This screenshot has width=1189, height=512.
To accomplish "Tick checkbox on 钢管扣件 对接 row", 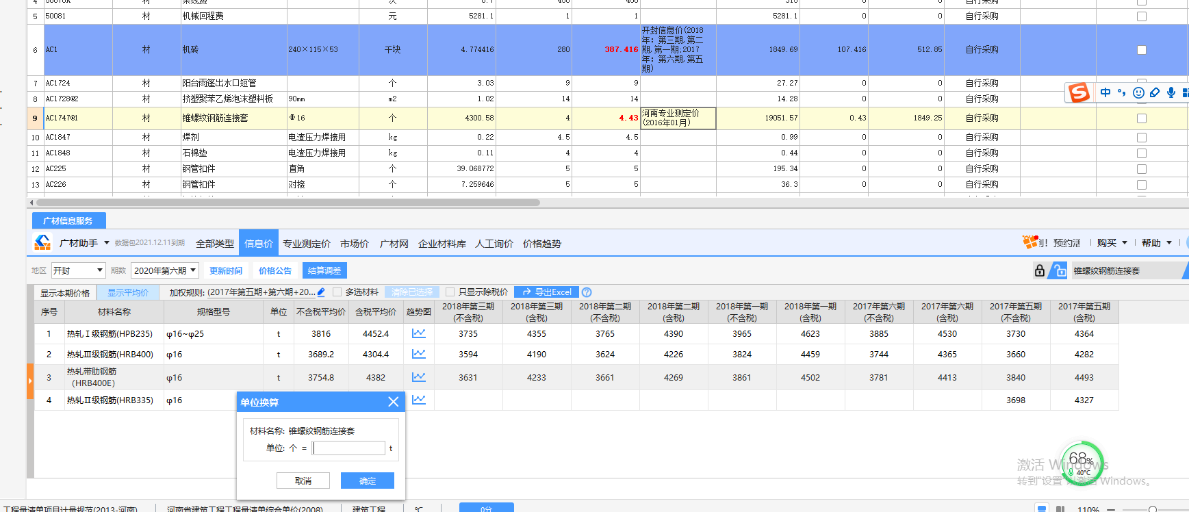I will point(1141,185).
